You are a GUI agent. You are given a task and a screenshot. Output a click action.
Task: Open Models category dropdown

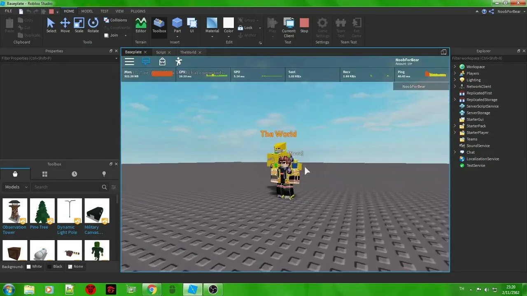[x=16, y=187]
